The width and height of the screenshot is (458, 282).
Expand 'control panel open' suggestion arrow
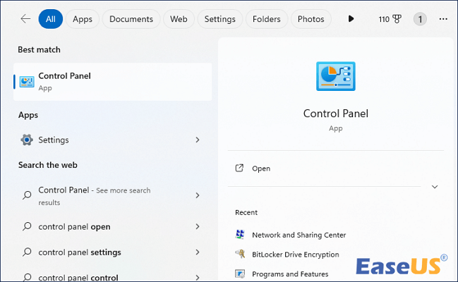pos(198,227)
